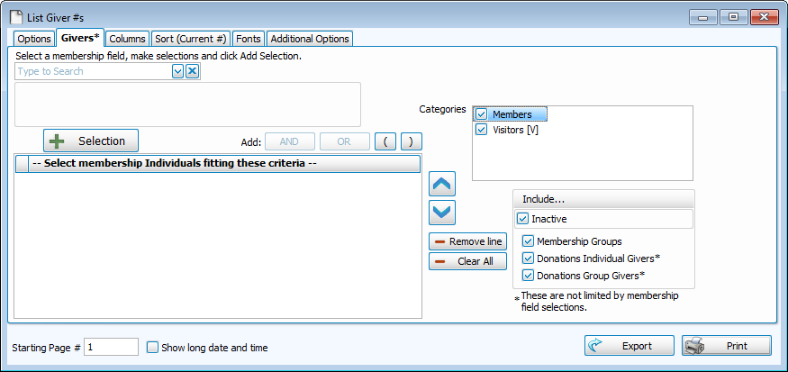Open the Sort (Current #) tab

click(x=190, y=39)
